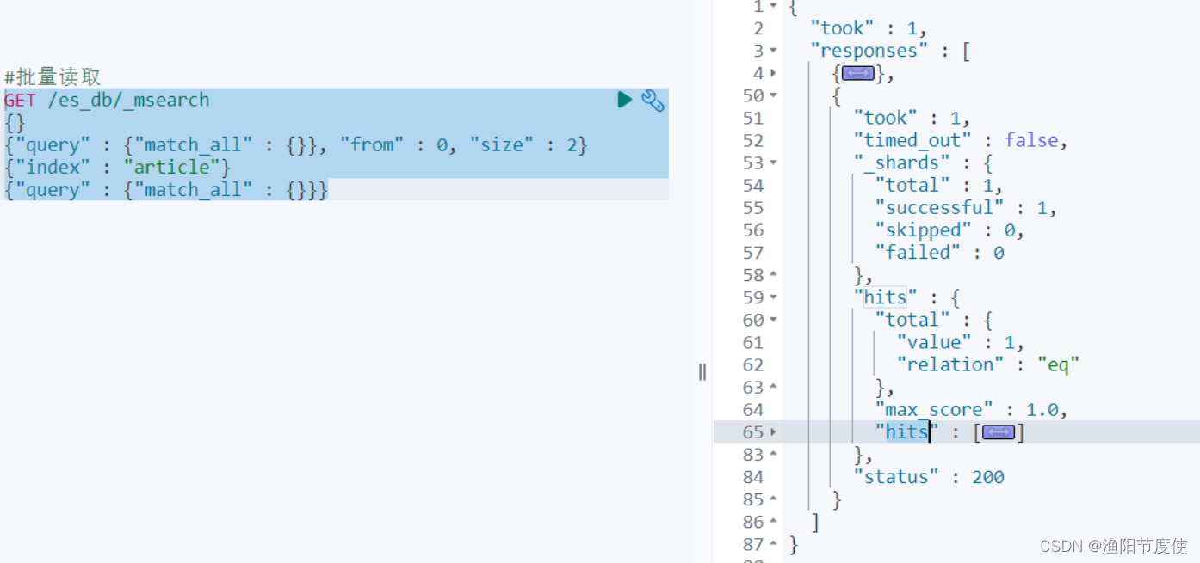Click "failed" : 0 line
The image size is (1200, 563).
pos(939,253)
